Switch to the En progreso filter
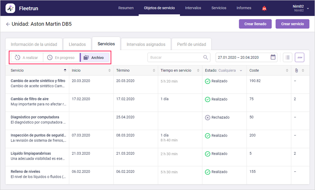Image resolution: width=315 pixels, height=190 pixels. [61, 58]
